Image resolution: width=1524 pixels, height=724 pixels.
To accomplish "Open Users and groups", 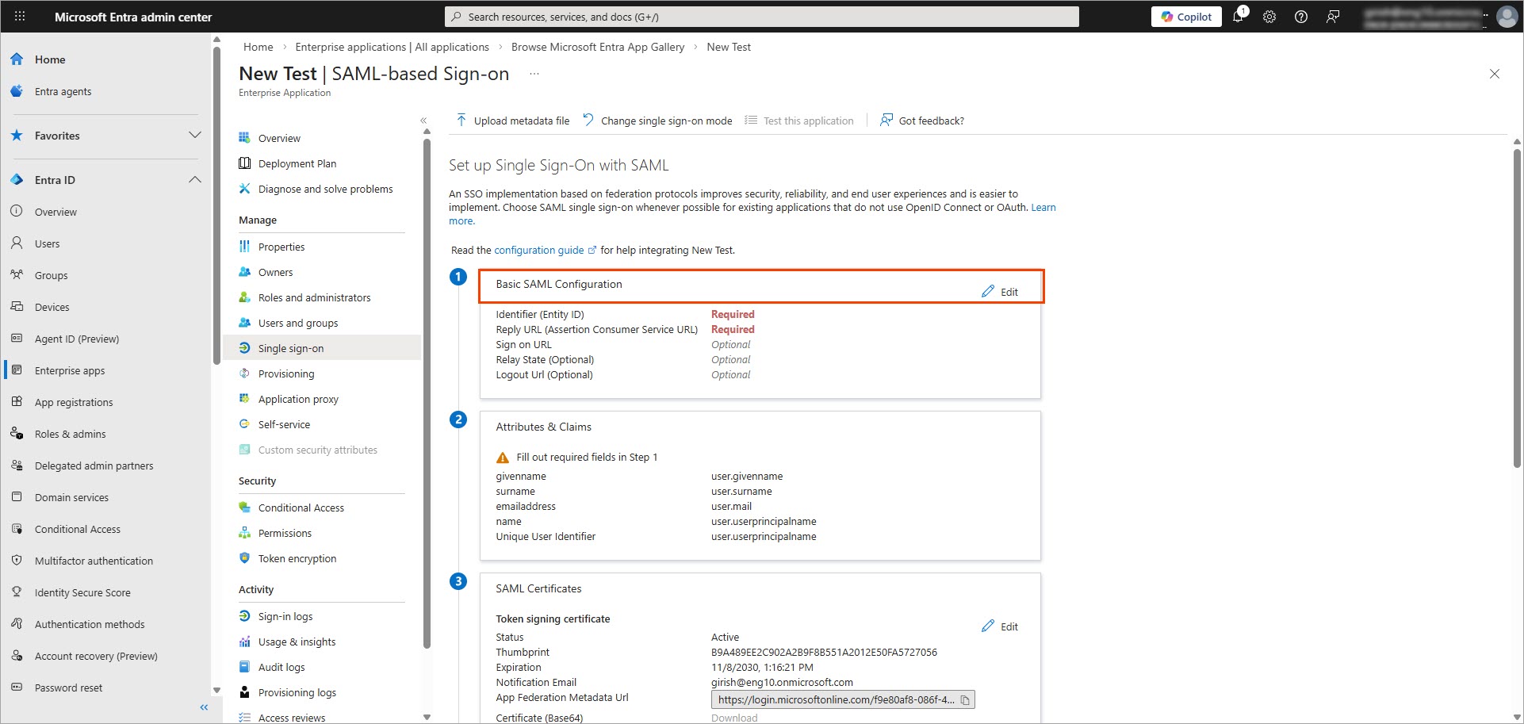I will 297,323.
